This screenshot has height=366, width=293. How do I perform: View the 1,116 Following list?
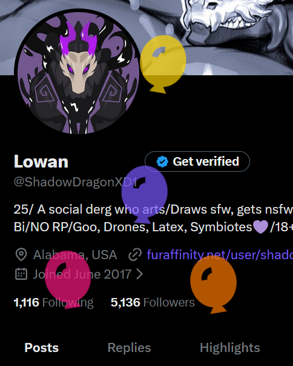(x=54, y=302)
